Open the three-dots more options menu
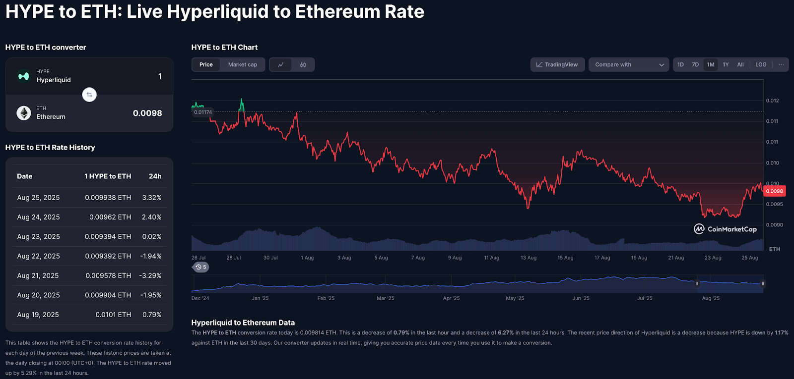This screenshot has width=794, height=379. pyautogui.click(x=781, y=65)
